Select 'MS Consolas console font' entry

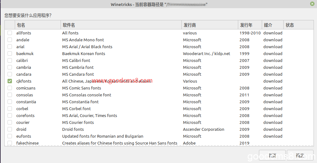tap(87, 95)
